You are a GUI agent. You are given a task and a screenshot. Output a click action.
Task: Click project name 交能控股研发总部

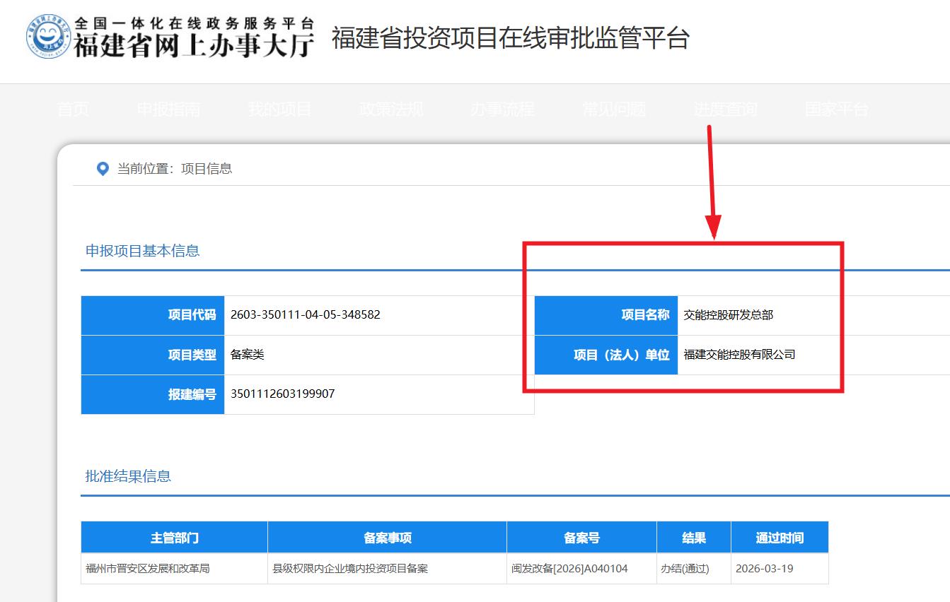coord(728,315)
